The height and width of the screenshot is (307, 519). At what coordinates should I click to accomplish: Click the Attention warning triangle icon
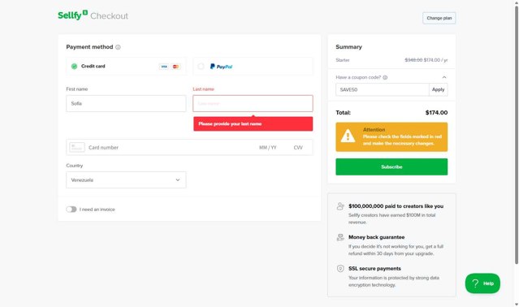click(348, 136)
